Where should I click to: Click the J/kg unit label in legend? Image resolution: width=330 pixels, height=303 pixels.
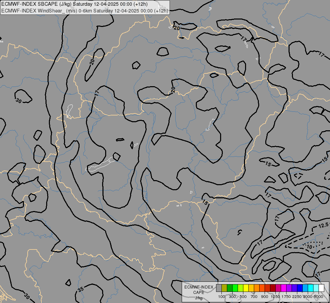tap(199, 298)
